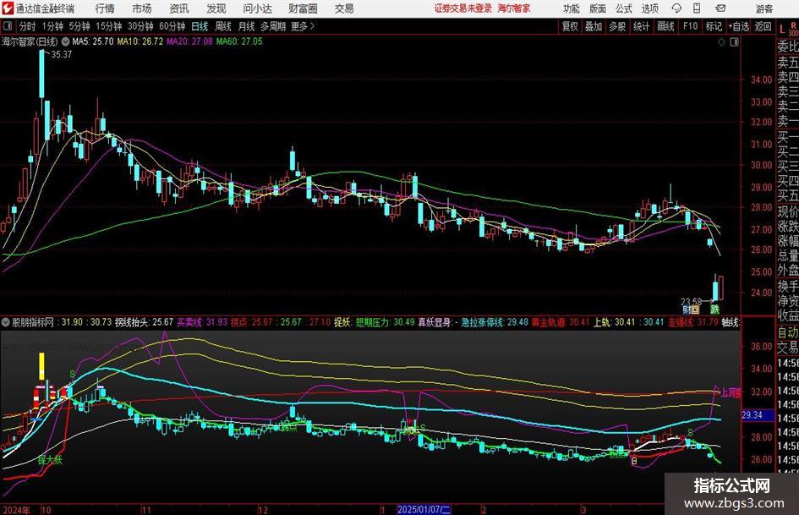Add stock with the +自选 button
Screen dimensions: 799x515
(x=739, y=26)
